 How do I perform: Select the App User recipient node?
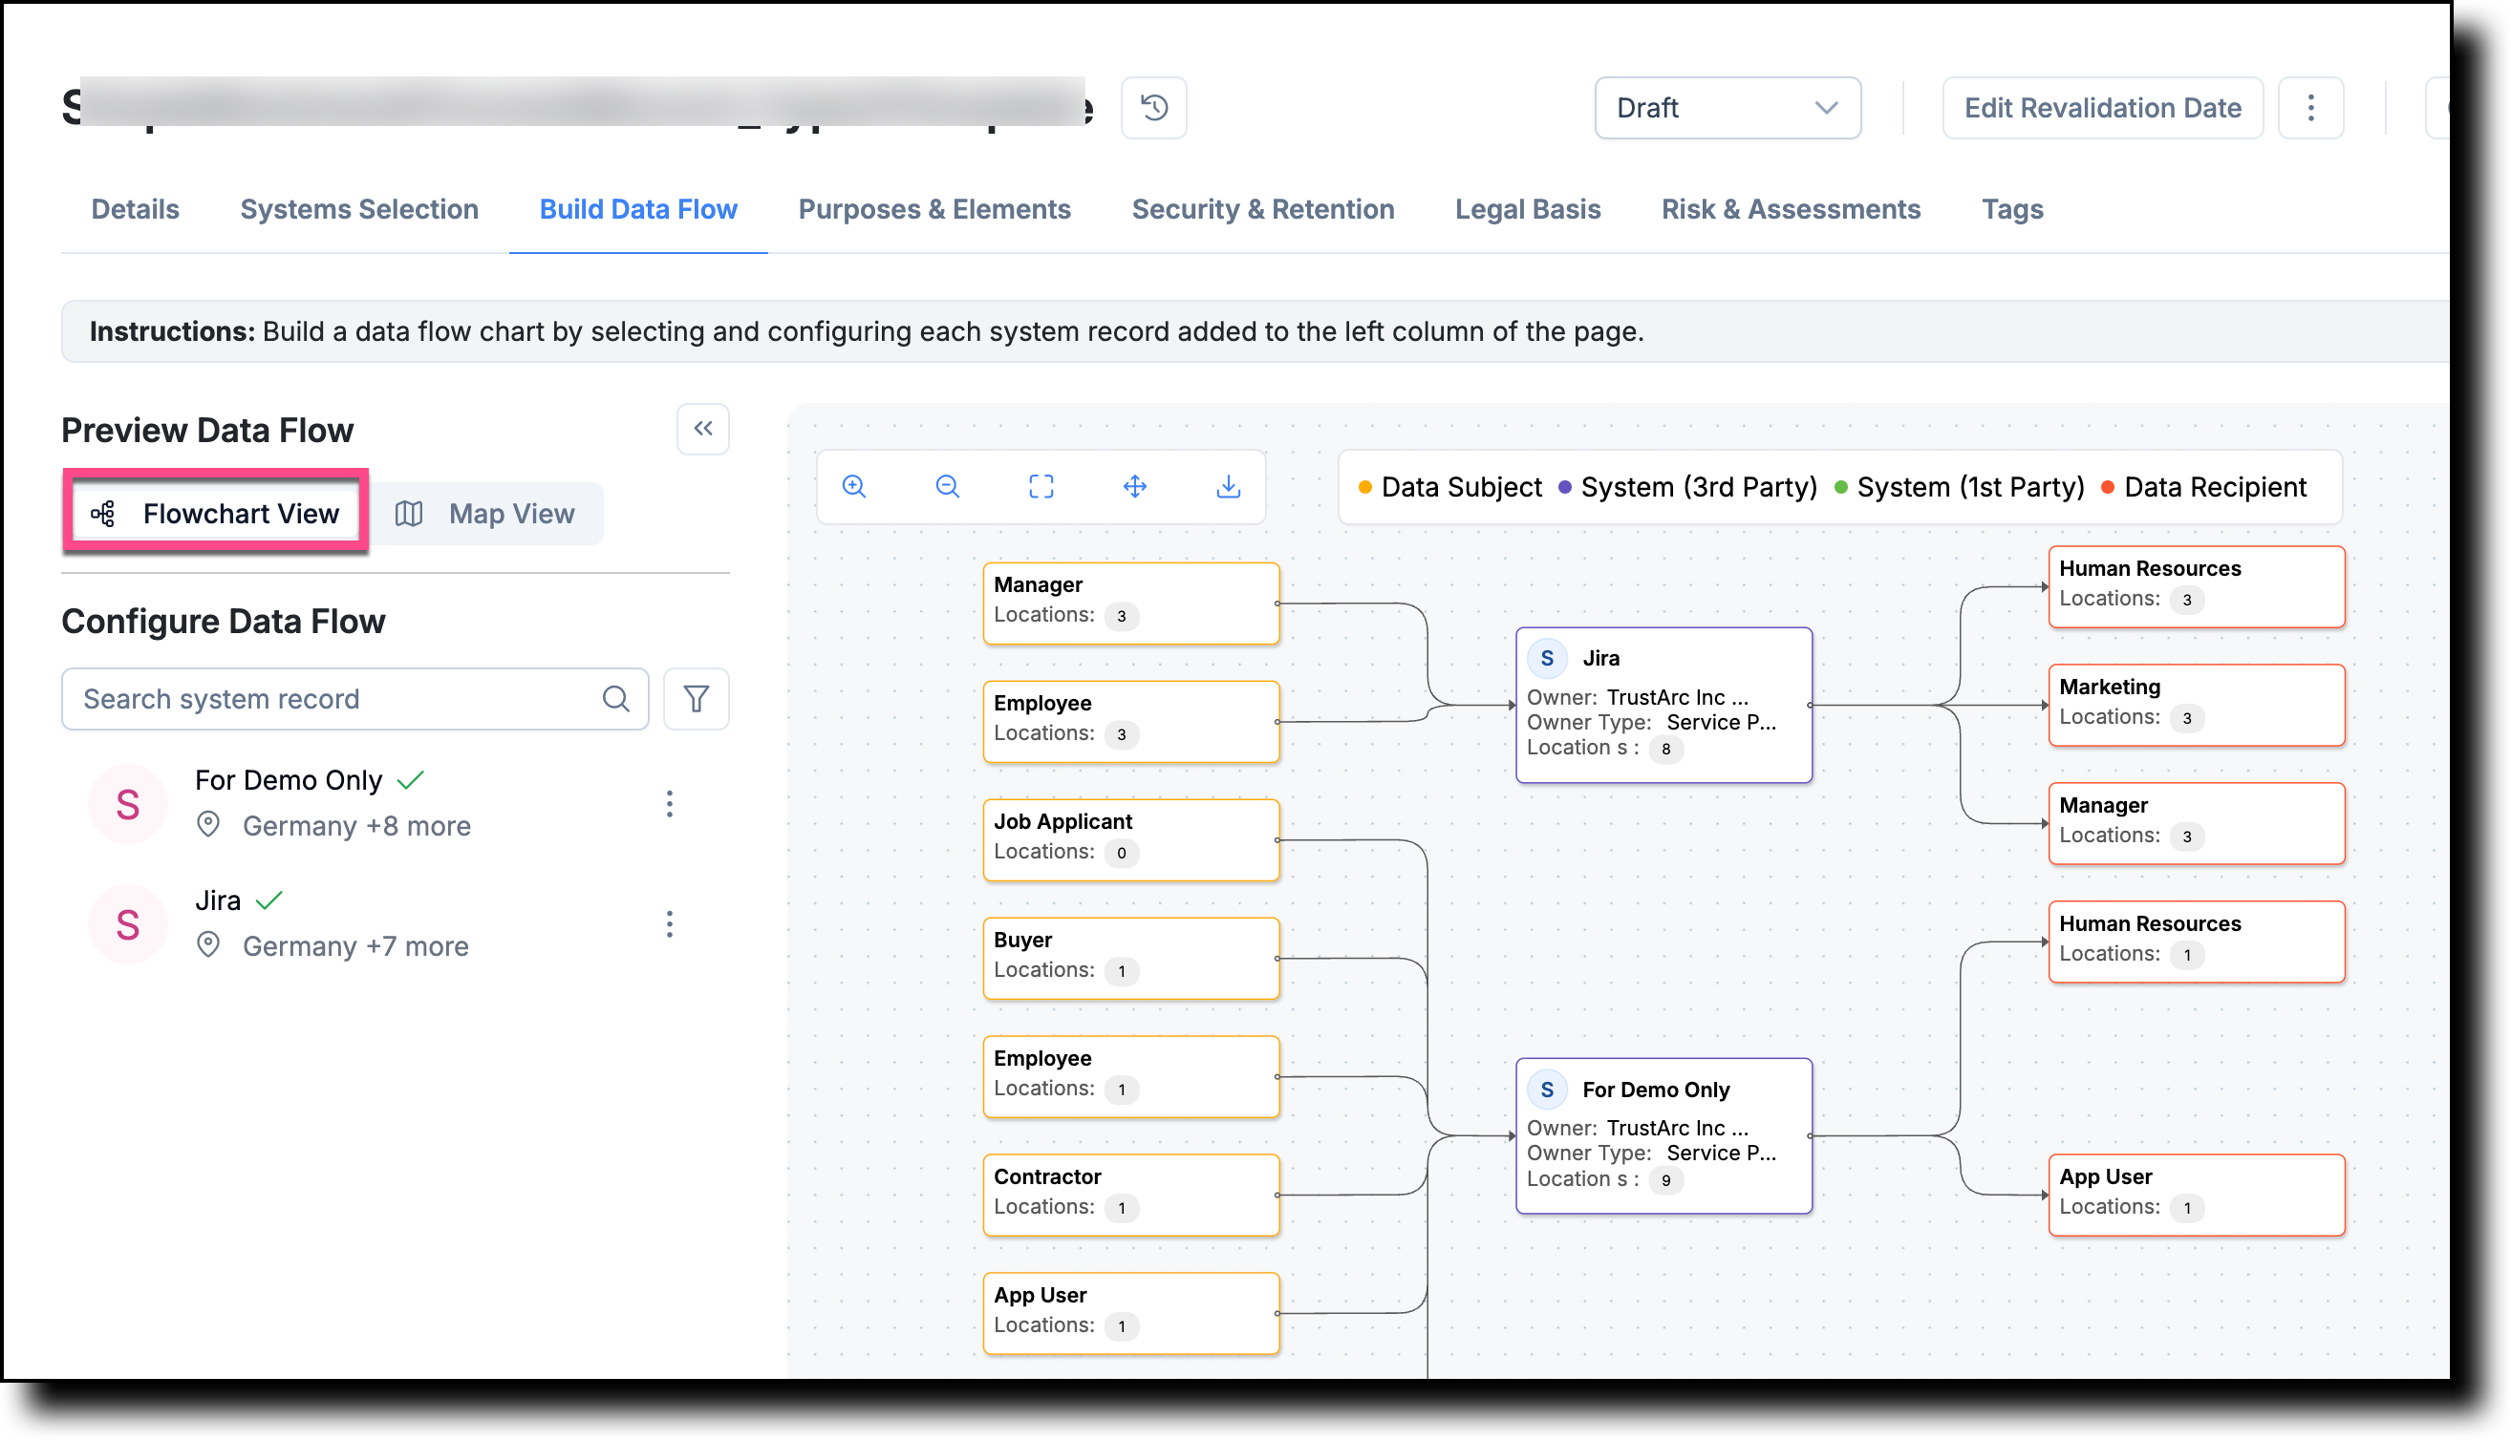point(2197,1195)
